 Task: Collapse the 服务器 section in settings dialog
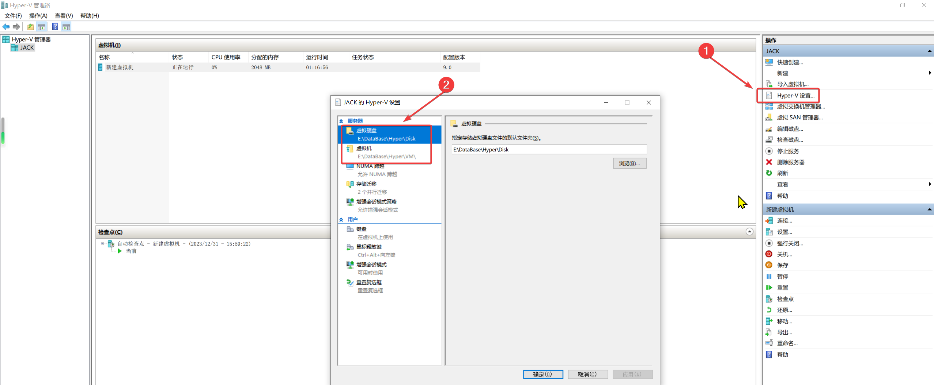coord(341,121)
